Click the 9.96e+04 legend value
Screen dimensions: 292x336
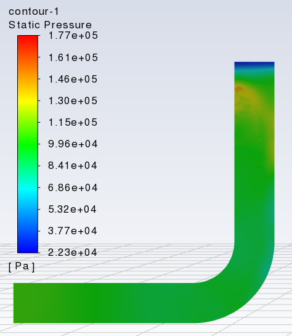tap(73, 144)
